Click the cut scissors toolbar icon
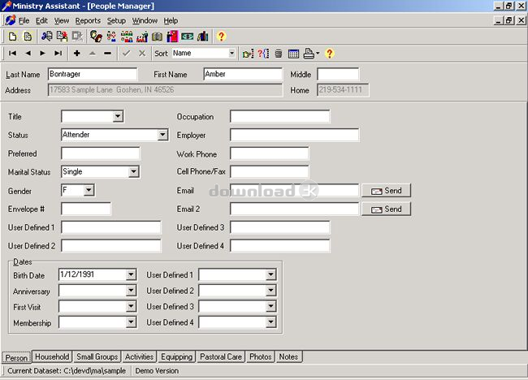 click(x=47, y=37)
